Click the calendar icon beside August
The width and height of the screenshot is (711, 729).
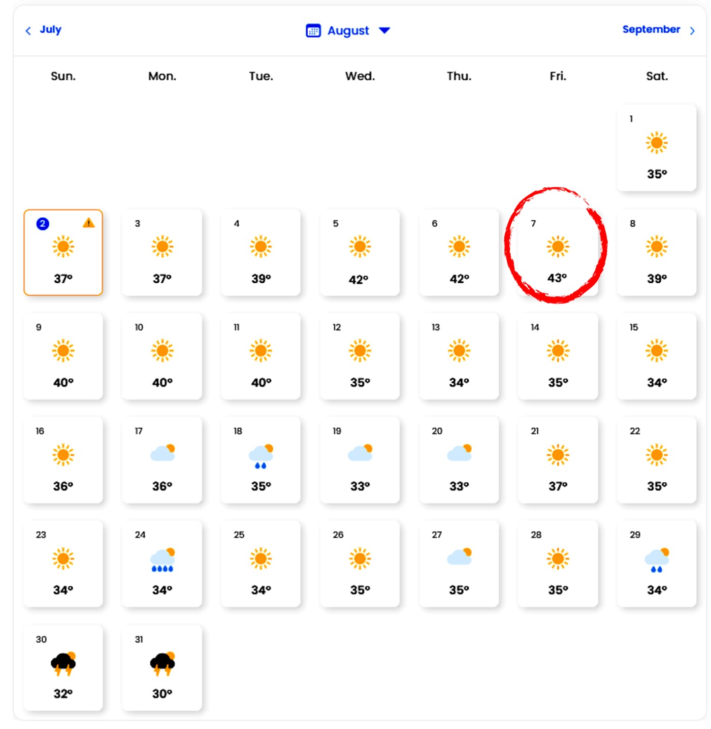pos(313,31)
